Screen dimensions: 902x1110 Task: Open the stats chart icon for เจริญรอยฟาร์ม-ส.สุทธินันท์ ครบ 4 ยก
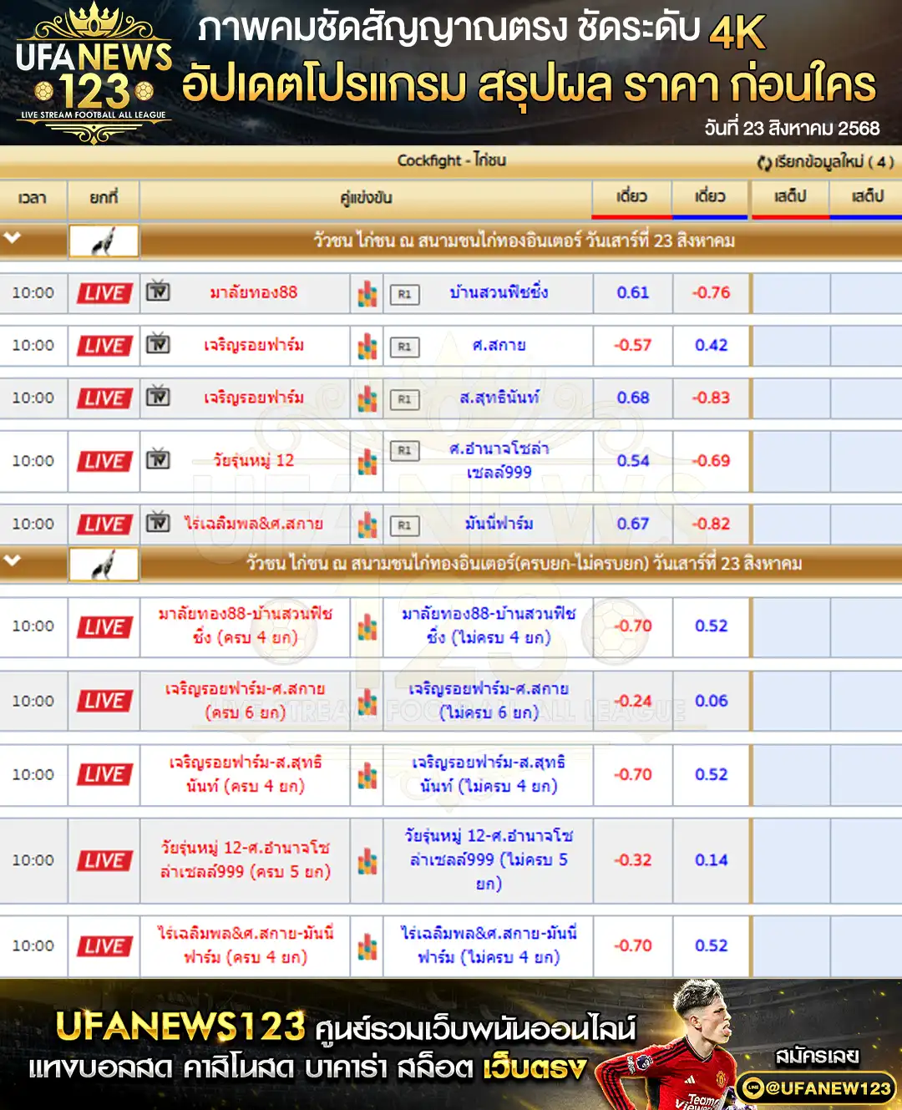tap(367, 775)
